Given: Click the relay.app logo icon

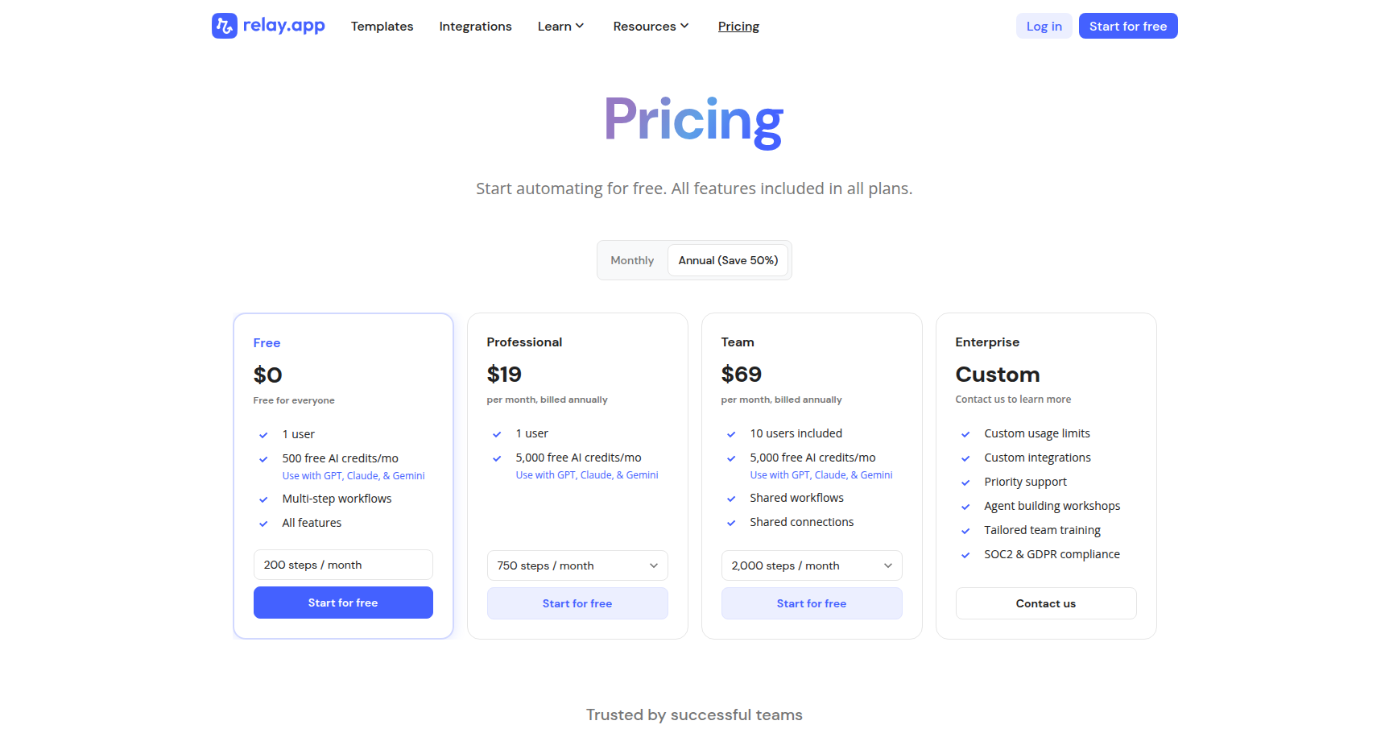Looking at the screenshot, I should 225,26.
